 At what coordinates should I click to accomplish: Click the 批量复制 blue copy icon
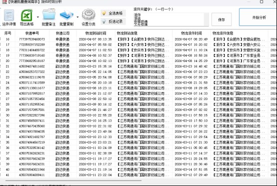(x=66, y=15)
